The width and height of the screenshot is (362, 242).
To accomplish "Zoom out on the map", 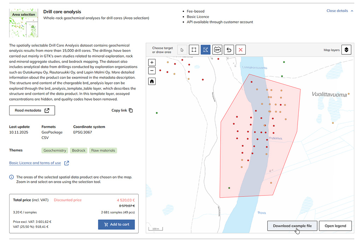I will pos(152,71).
